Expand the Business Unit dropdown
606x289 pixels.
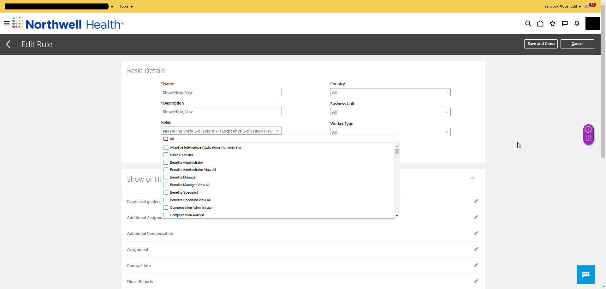pos(446,112)
